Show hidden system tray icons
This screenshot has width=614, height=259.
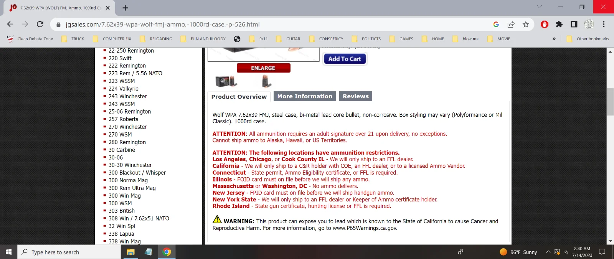[x=548, y=252]
